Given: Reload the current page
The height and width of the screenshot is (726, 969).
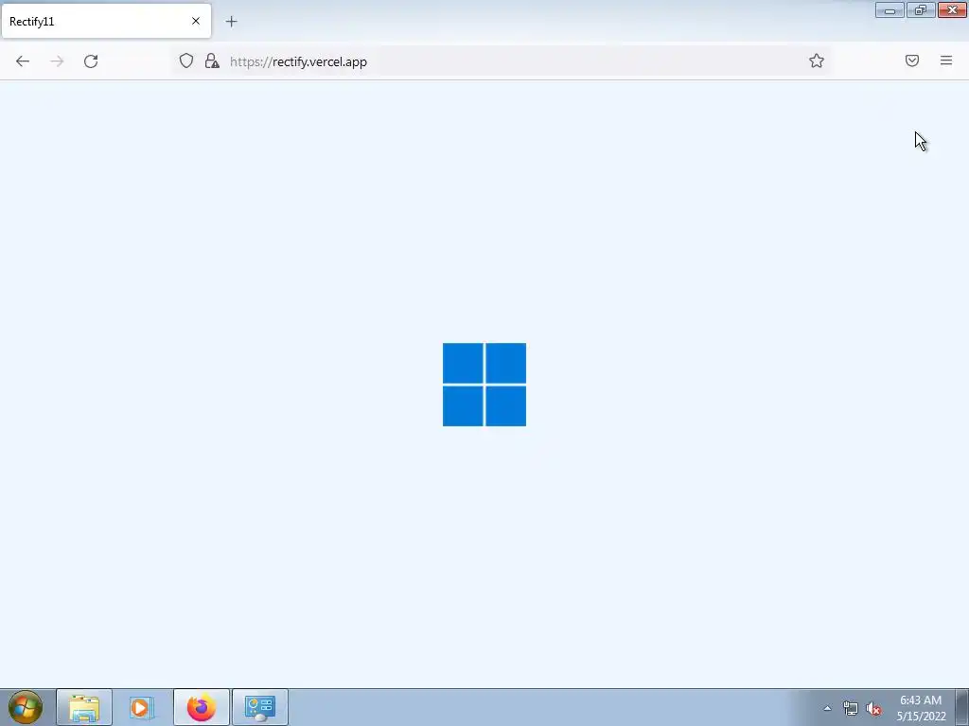Looking at the screenshot, I should [91, 61].
